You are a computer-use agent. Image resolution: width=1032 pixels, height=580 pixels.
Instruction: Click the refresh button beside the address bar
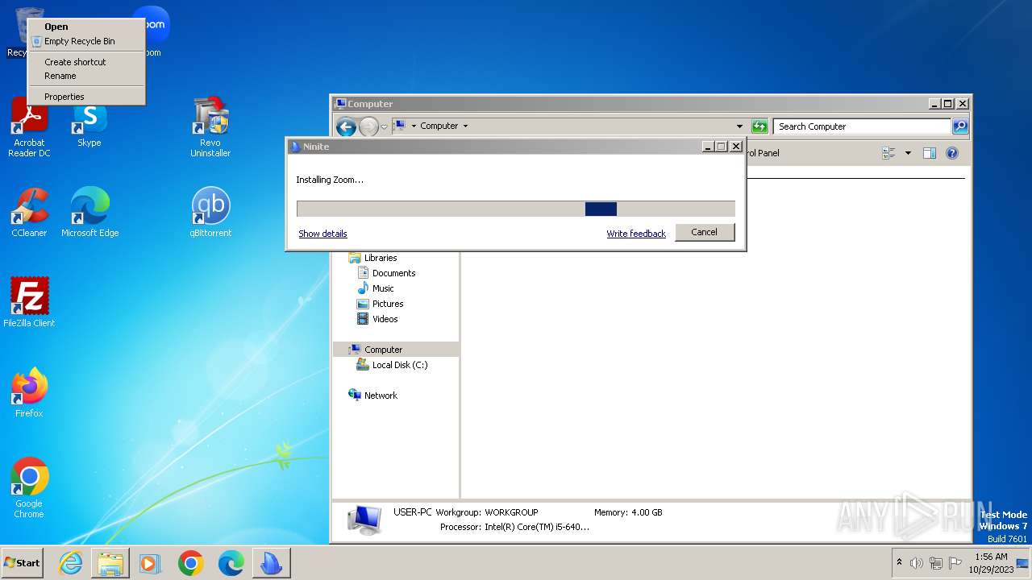759,126
